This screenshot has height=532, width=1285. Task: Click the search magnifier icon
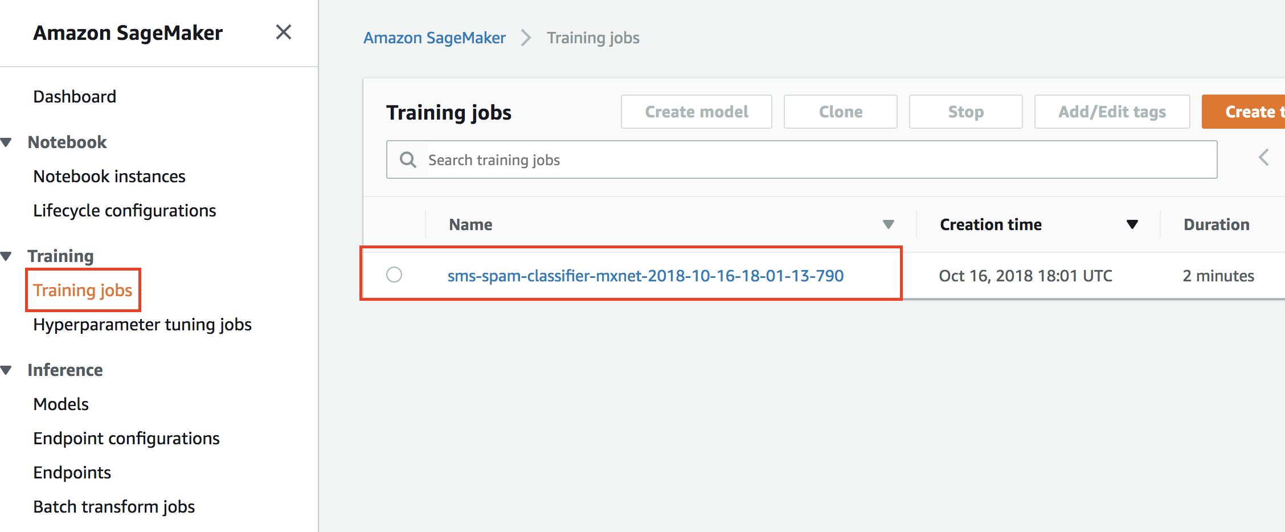click(x=408, y=159)
